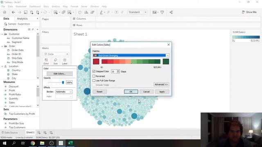
Task: Collapse the Customer folder
Action: click(x=2, y=34)
